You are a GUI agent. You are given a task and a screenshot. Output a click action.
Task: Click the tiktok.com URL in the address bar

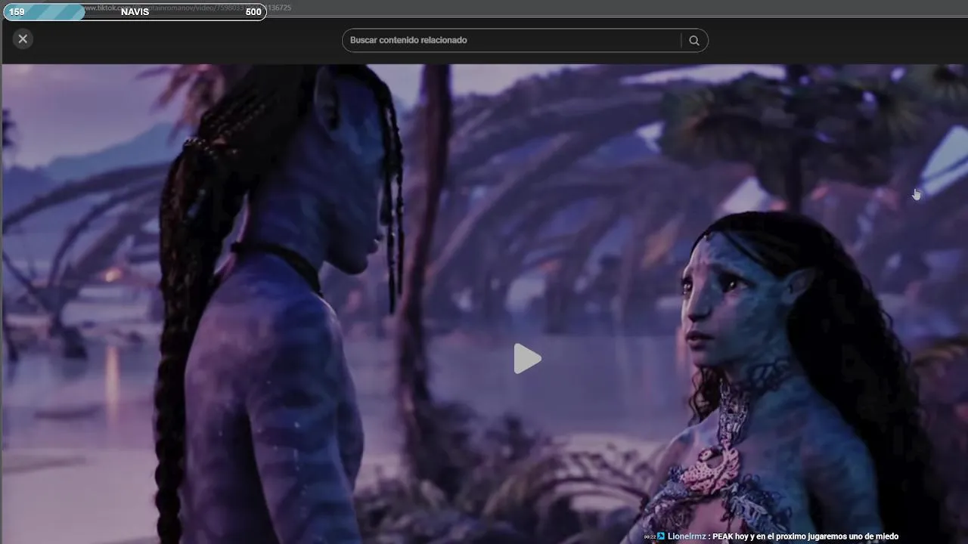pos(185,8)
